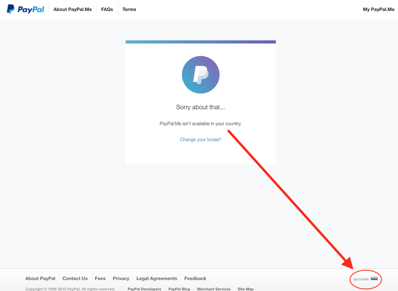398x291 pixels.
Task: Open Merchant Services footer link
Action: click(214, 289)
